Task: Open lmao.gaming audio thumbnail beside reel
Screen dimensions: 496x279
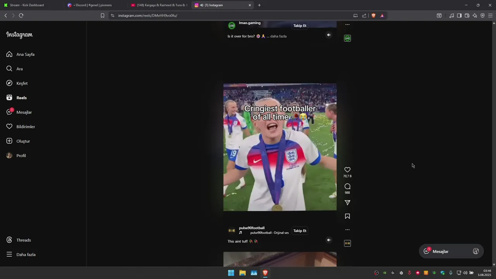Action: [x=347, y=38]
